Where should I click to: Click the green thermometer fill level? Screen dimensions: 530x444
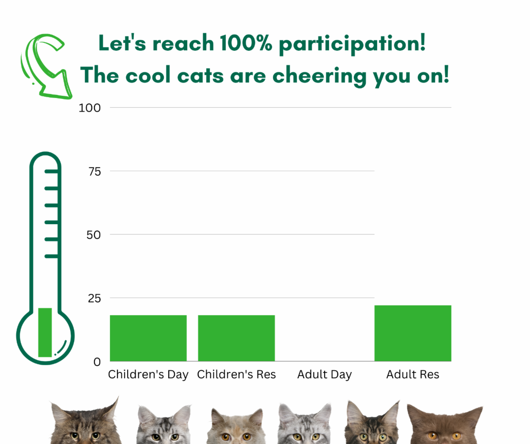[x=45, y=332]
